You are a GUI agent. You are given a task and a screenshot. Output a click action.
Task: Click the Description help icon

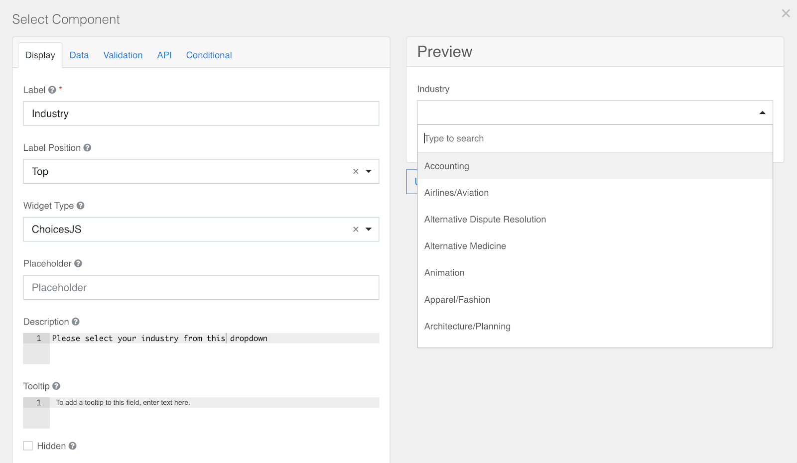point(76,322)
